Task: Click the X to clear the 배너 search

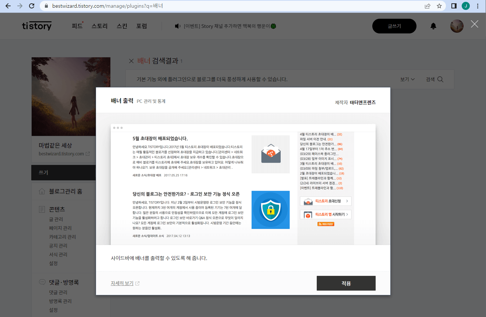Action: [131, 61]
